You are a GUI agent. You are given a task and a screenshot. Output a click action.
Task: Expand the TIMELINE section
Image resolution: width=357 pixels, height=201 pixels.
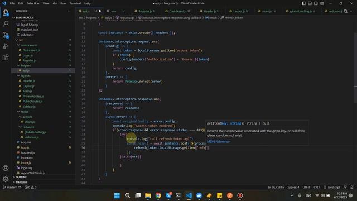pyautogui.click(x=44, y=183)
